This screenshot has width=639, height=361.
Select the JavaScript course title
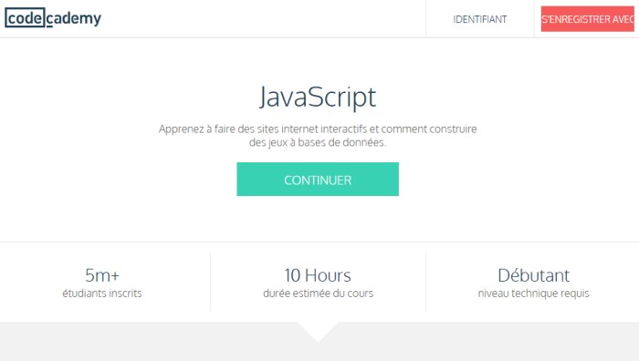point(318,97)
